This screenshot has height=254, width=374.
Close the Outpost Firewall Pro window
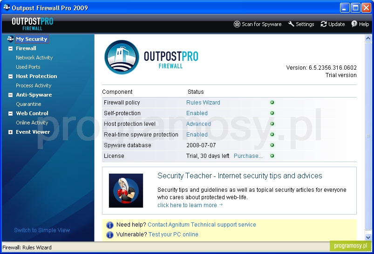click(366, 8)
